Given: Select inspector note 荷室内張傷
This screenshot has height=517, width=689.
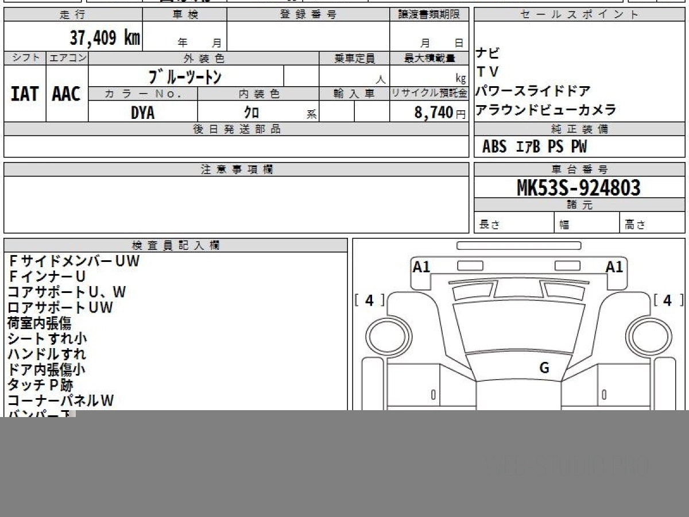Looking at the screenshot, I should 40,323.
